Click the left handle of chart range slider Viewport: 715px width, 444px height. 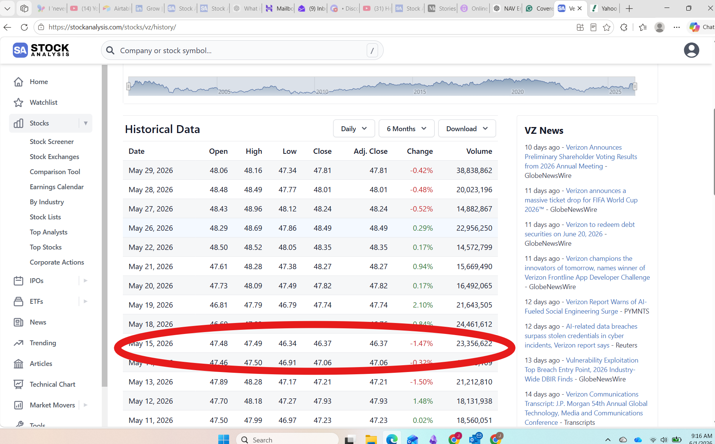(x=129, y=86)
